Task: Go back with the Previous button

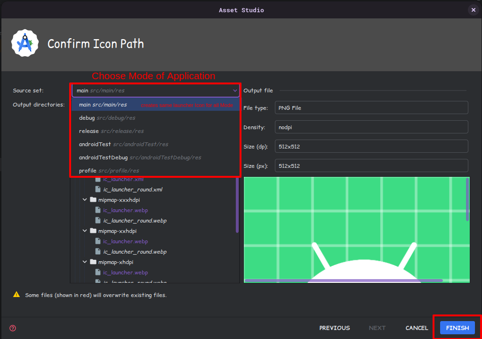Action: click(334, 328)
